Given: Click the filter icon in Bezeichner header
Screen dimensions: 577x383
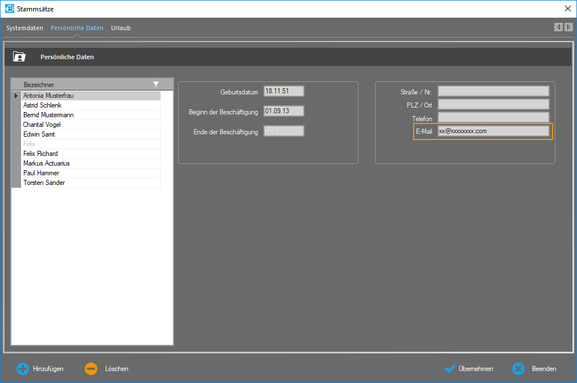Looking at the screenshot, I should [x=156, y=84].
